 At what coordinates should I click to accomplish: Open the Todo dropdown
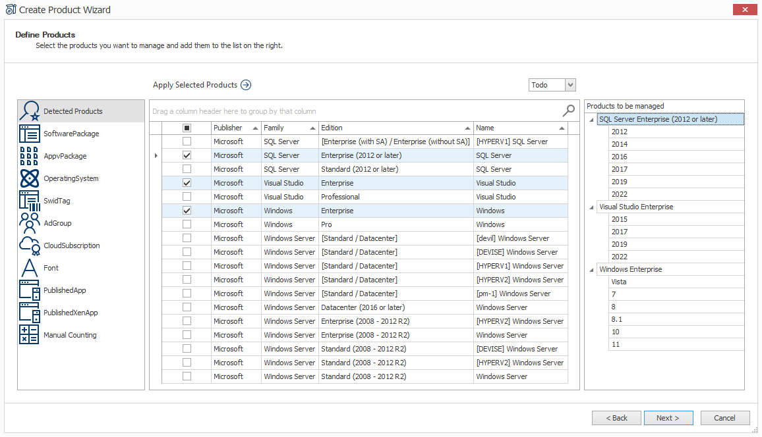pos(571,85)
